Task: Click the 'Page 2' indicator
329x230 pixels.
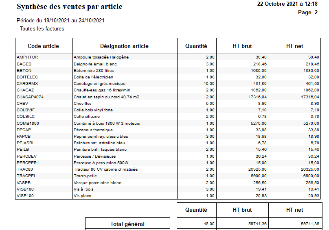Action: (307, 12)
